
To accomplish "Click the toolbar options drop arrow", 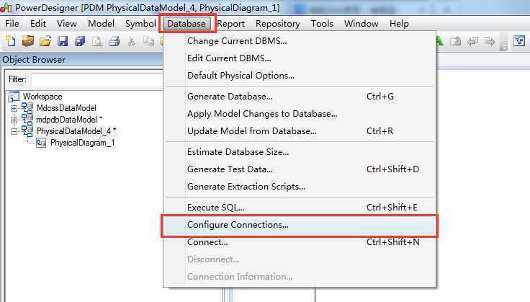I will (503, 48).
